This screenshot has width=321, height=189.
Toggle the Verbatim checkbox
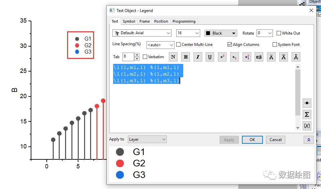(145, 57)
